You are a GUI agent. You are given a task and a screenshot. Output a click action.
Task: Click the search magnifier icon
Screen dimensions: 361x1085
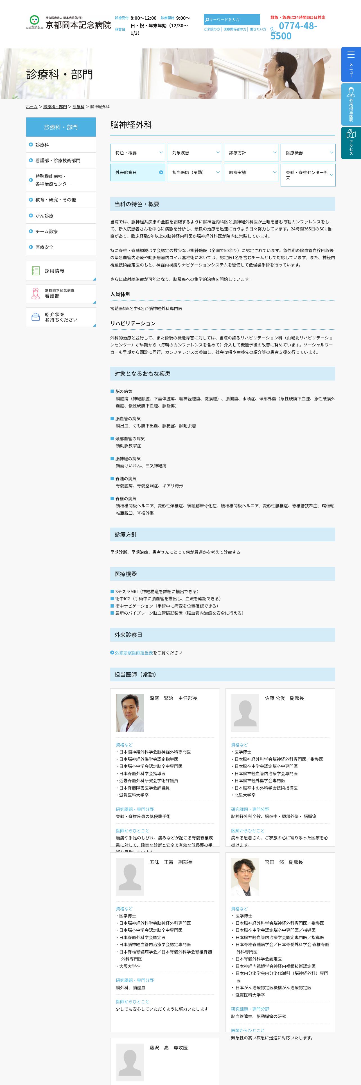coord(207,20)
